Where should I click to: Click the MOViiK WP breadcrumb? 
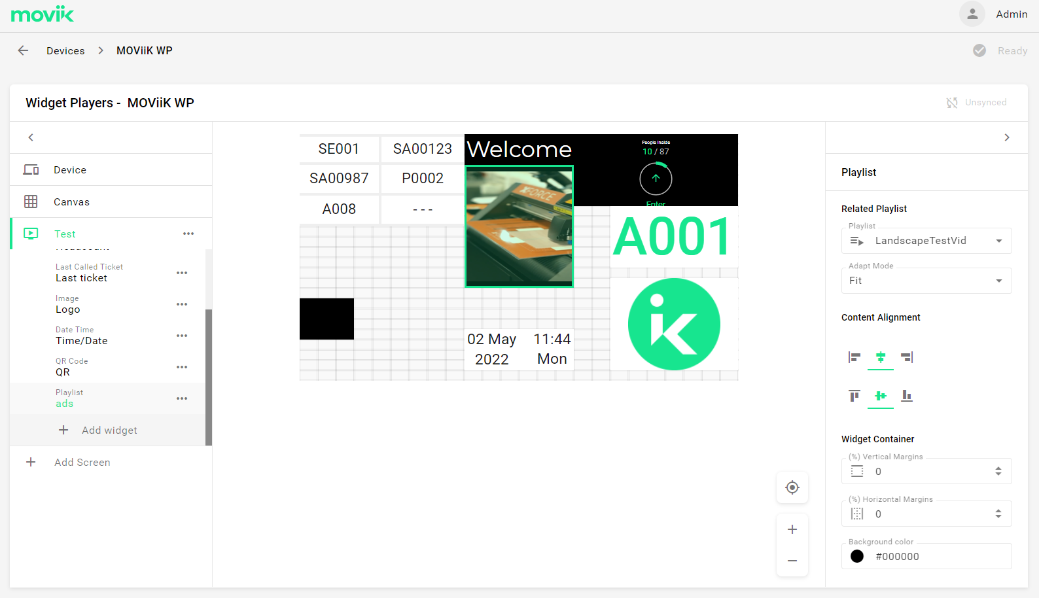coord(145,50)
